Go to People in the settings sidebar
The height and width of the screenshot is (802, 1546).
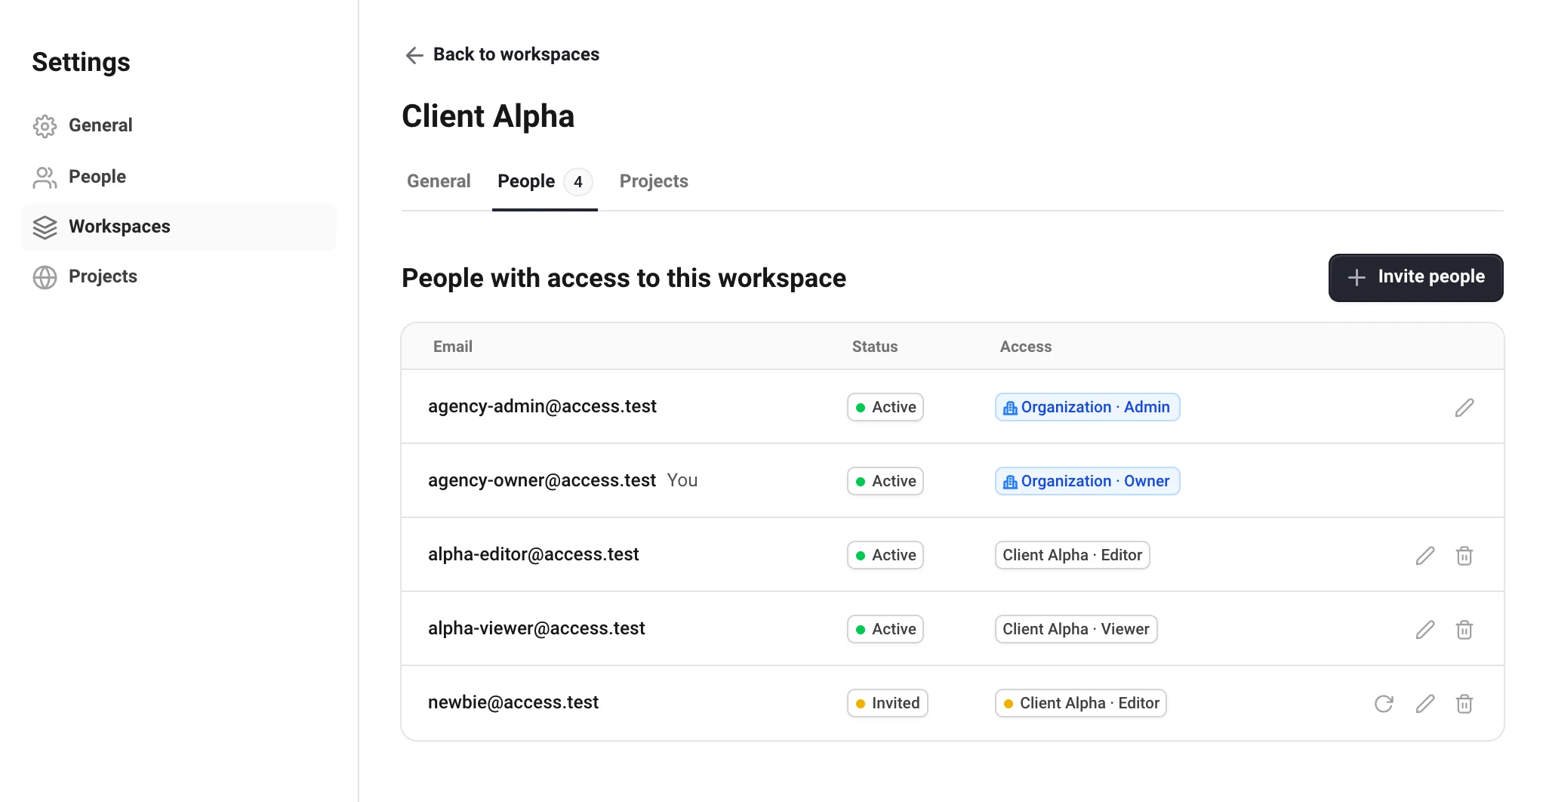point(179,177)
